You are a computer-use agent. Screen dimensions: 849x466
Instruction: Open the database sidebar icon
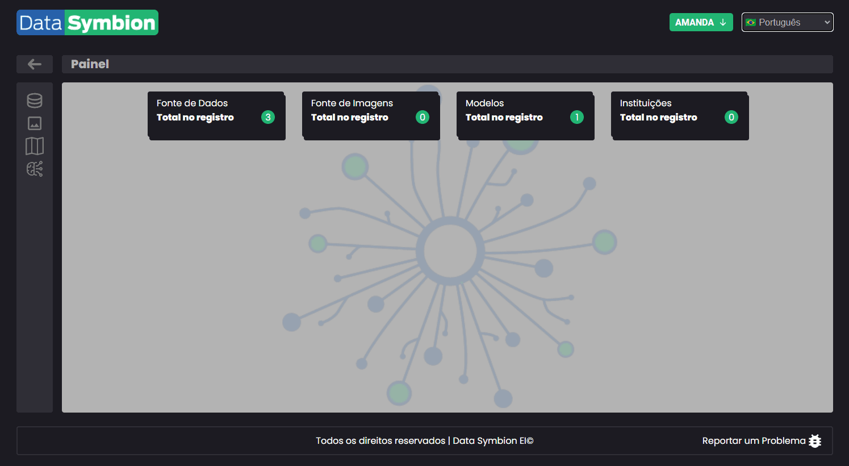[x=35, y=101]
